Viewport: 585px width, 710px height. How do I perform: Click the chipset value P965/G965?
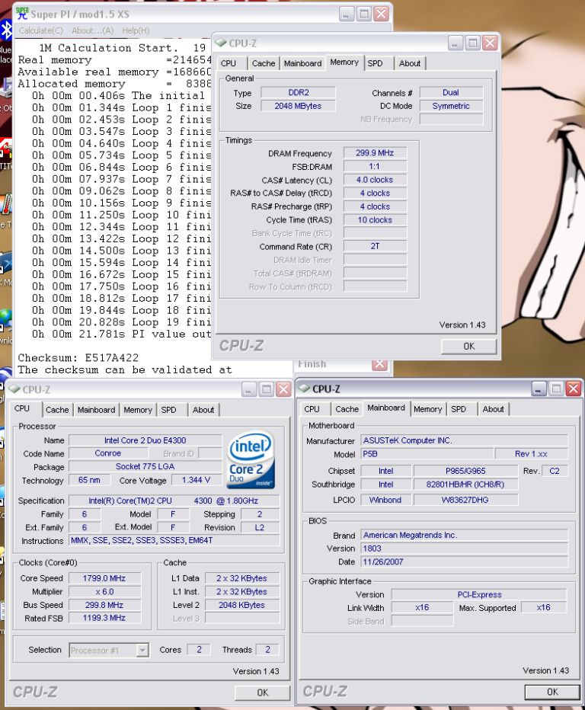click(x=465, y=471)
